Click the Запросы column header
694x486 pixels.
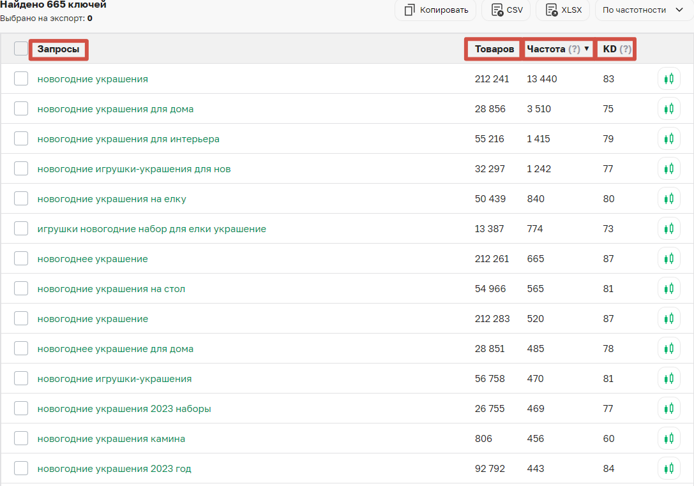pos(59,49)
